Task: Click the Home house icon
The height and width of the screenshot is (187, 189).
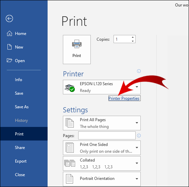Action: coord(10,34)
